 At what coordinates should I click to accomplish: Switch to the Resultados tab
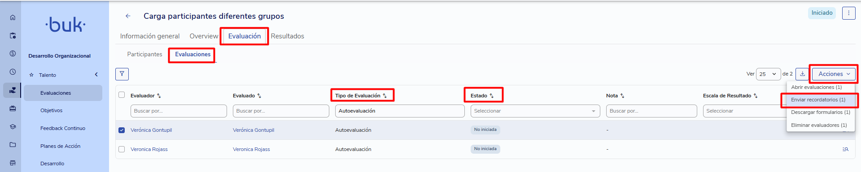click(288, 36)
